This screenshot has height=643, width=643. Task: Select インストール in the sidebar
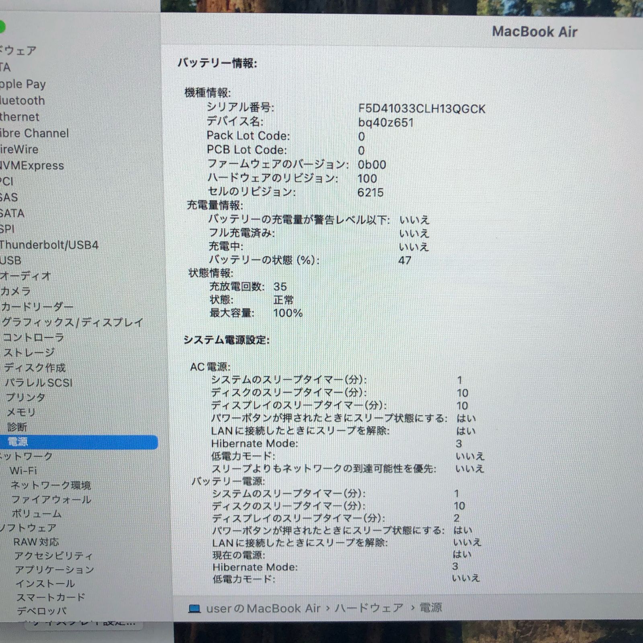tap(45, 584)
